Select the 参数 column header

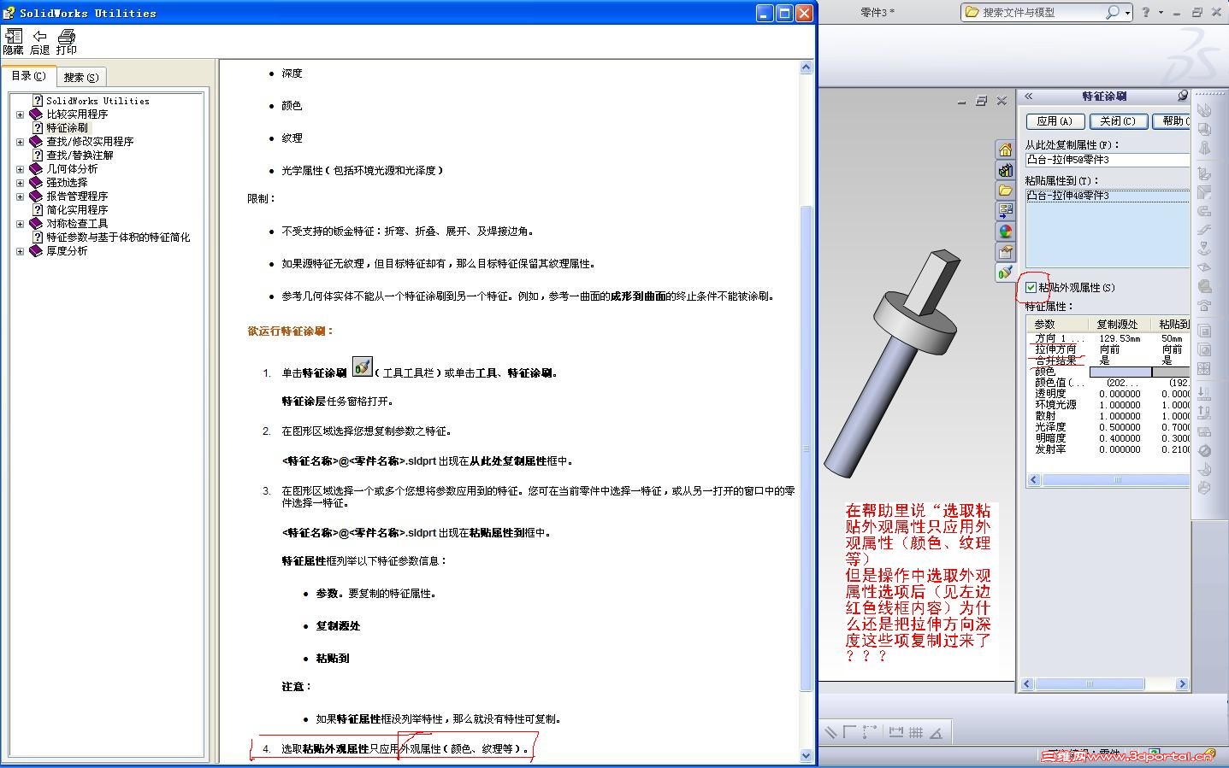click(x=1058, y=324)
